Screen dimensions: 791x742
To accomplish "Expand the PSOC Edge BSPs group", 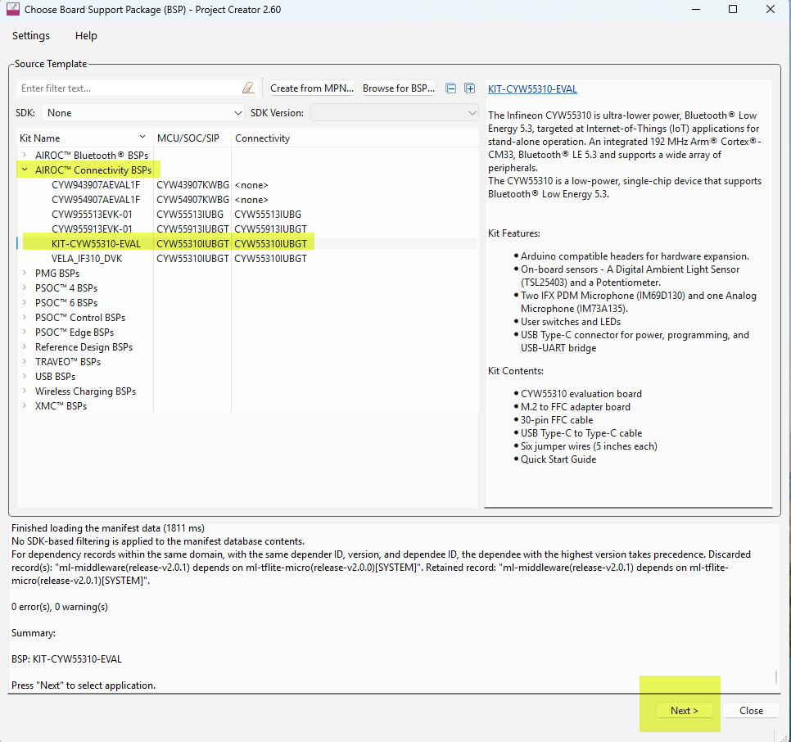I will (x=25, y=332).
